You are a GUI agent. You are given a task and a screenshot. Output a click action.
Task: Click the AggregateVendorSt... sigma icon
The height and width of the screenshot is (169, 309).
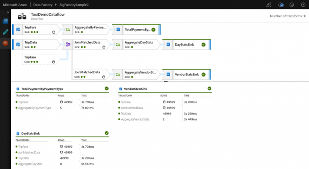click(118, 74)
